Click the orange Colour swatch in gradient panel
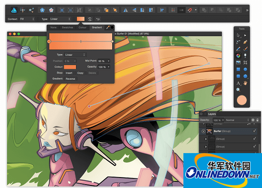 click(70, 67)
